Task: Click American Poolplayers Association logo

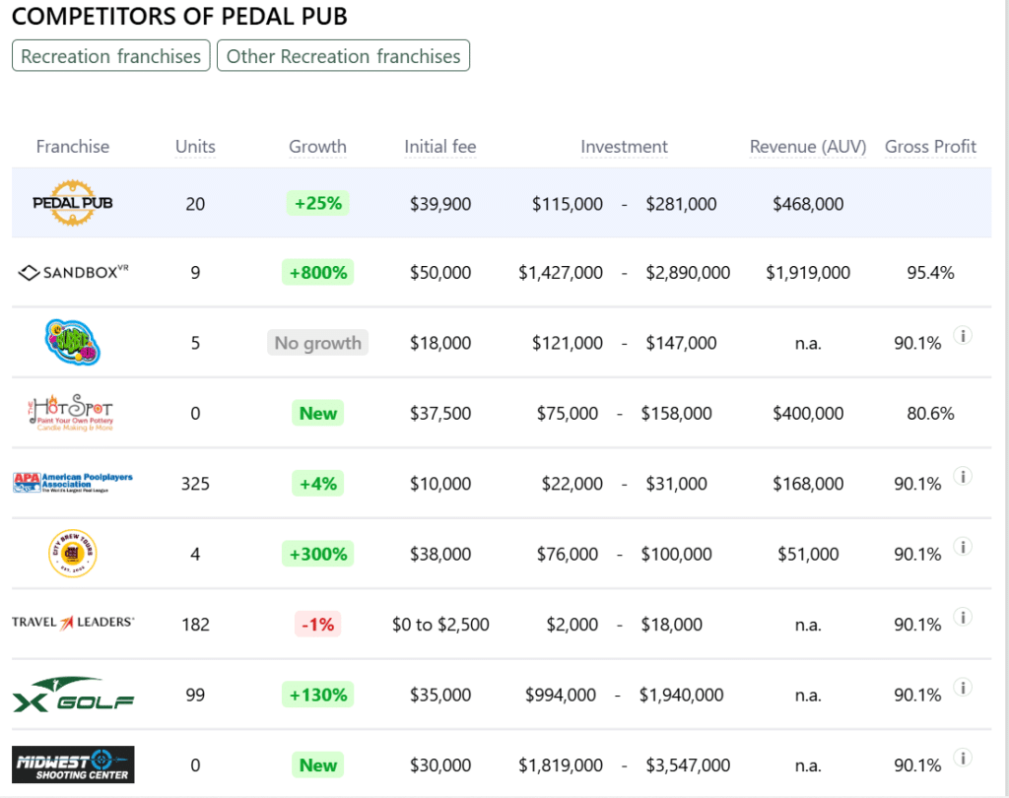Action: pos(73,483)
